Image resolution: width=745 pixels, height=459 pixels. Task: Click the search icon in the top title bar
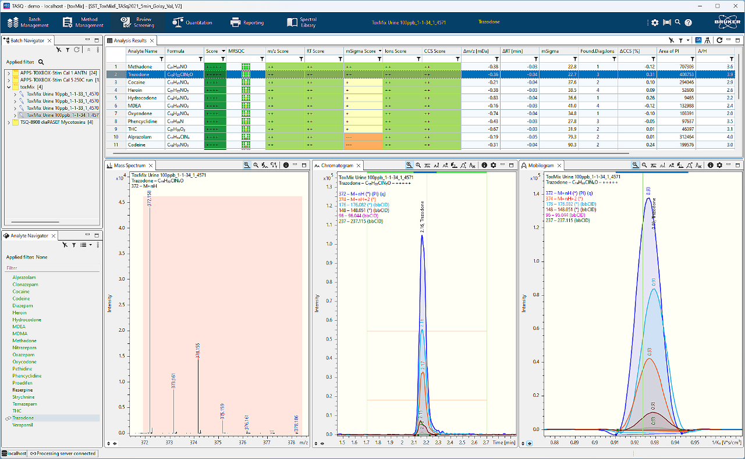677,22
